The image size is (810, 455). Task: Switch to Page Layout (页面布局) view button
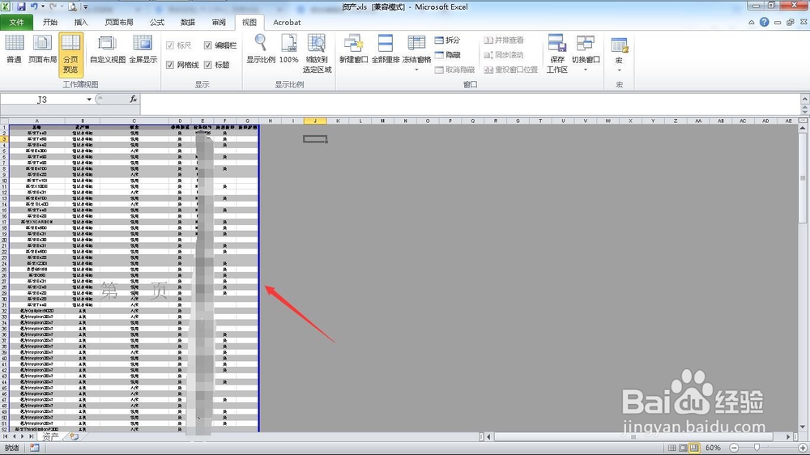(x=42, y=49)
